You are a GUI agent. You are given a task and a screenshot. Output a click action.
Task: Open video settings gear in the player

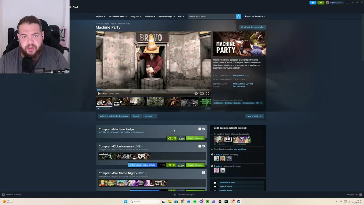pyautogui.click(x=196, y=93)
